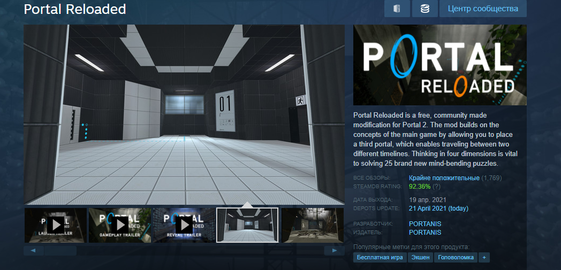
Task: Open Центр сообщества community hub
Action: click(x=483, y=9)
